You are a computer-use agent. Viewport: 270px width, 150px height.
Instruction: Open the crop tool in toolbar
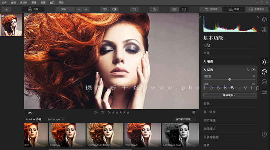coord(134,9)
